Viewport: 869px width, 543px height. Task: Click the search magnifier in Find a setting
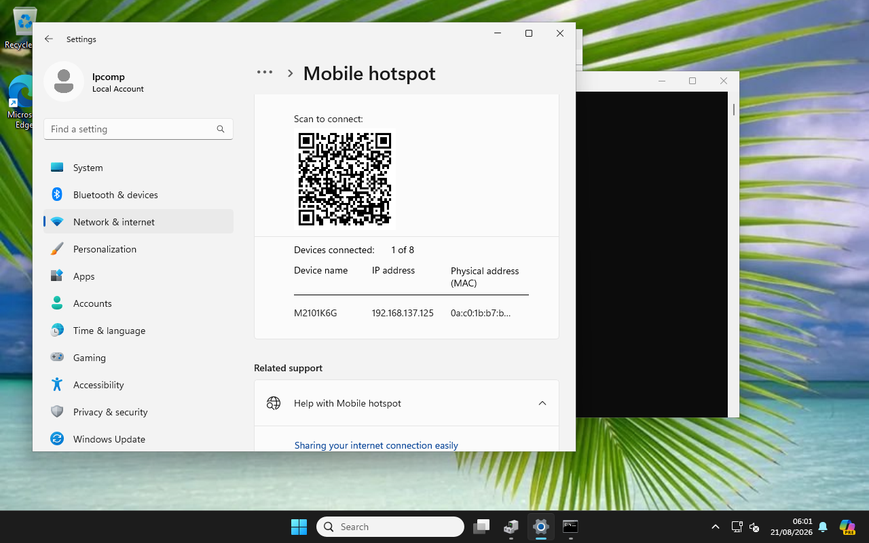coord(221,129)
